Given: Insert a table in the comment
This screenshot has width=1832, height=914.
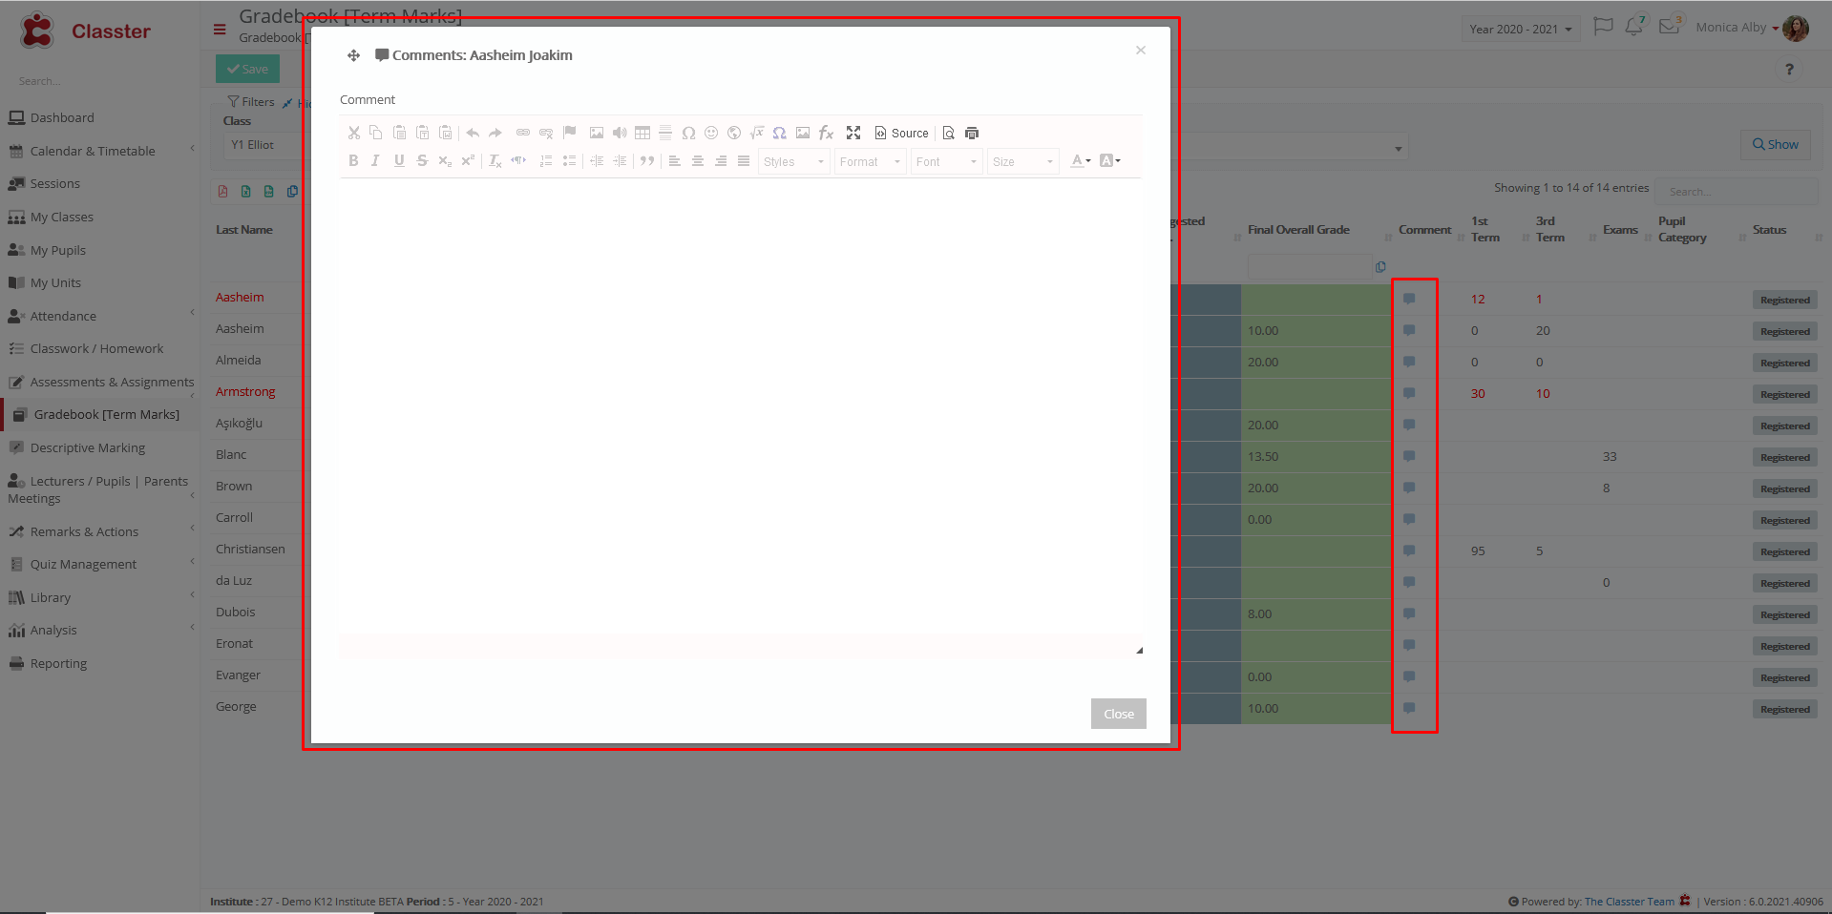Looking at the screenshot, I should (x=642, y=133).
